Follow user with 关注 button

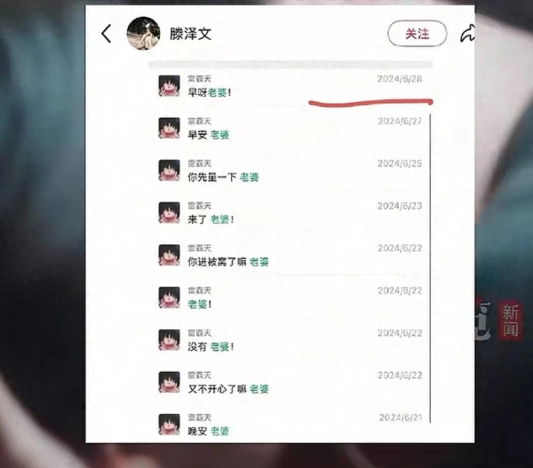point(418,34)
